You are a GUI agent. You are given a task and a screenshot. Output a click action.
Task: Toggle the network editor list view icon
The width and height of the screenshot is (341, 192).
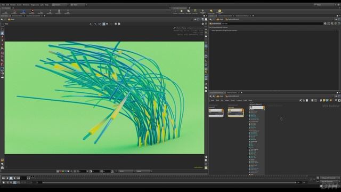coord(312,100)
